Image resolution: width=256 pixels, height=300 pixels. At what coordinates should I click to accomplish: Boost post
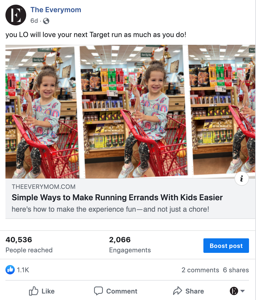coord(226,246)
